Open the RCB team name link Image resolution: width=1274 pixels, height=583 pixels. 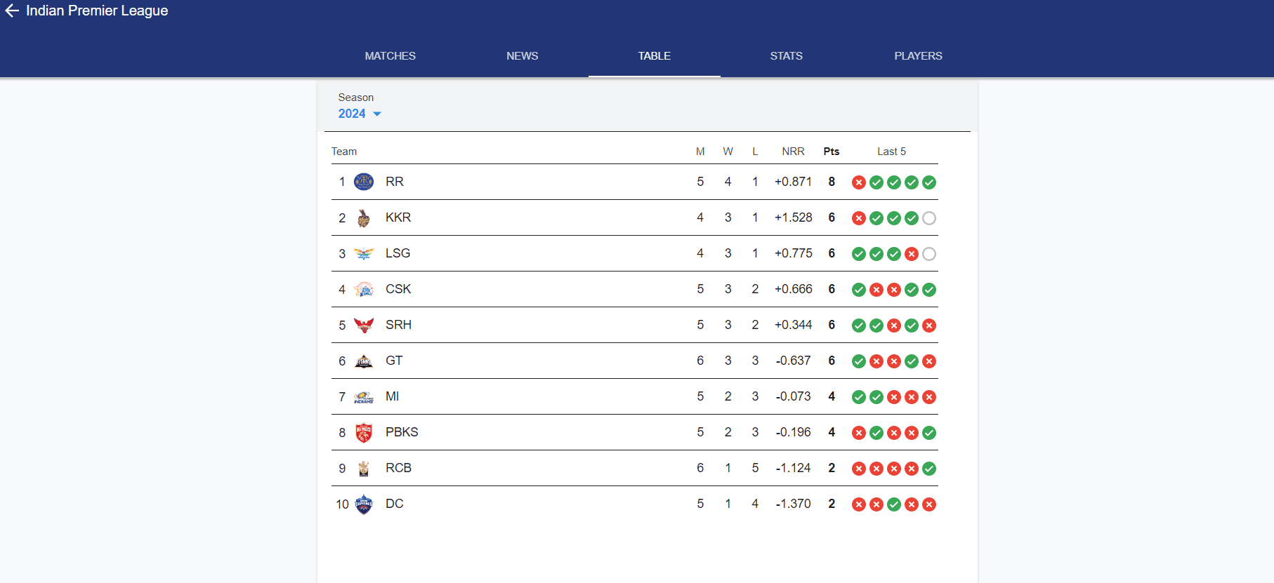coord(398,468)
